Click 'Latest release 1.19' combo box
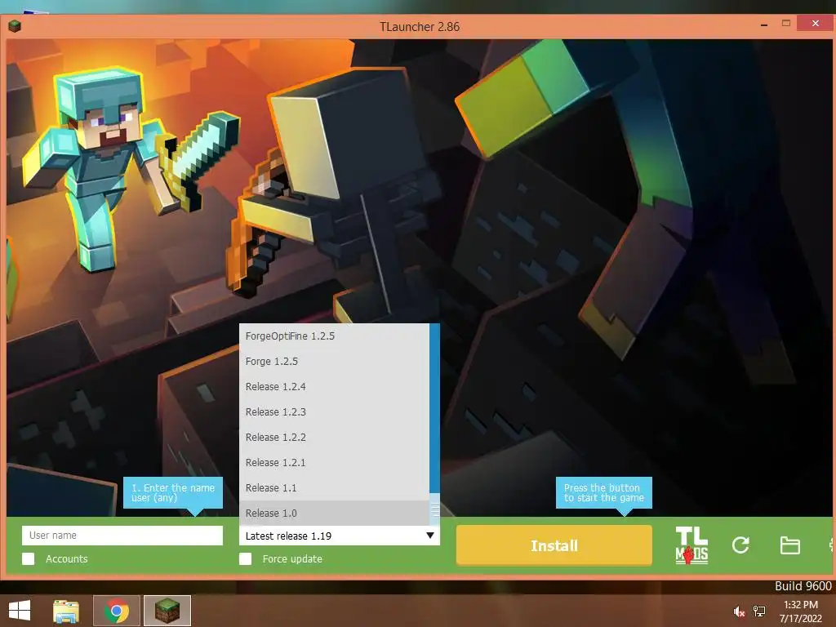The width and height of the screenshot is (836, 627). pyautogui.click(x=339, y=536)
